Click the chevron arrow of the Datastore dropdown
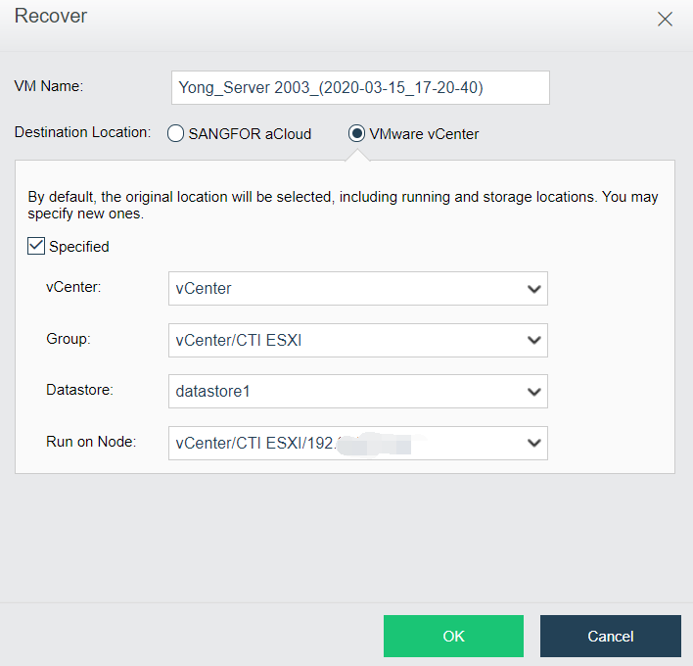Image resolution: width=693 pixels, height=666 pixels. tap(533, 392)
